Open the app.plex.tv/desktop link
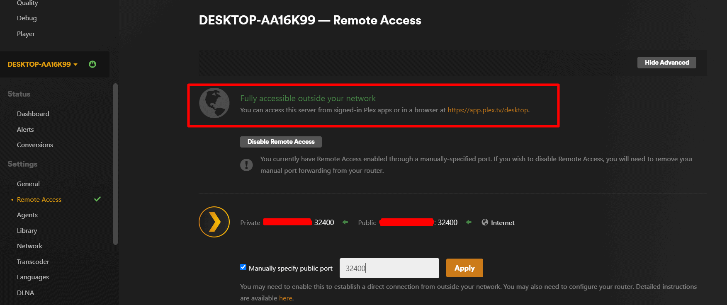The width and height of the screenshot is (727, 305). tap(488, 110)
